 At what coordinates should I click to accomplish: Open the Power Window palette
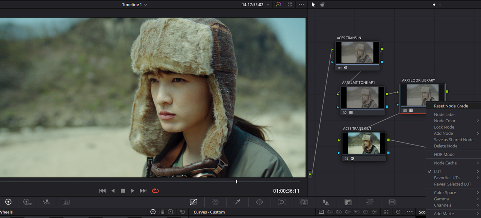260,202
